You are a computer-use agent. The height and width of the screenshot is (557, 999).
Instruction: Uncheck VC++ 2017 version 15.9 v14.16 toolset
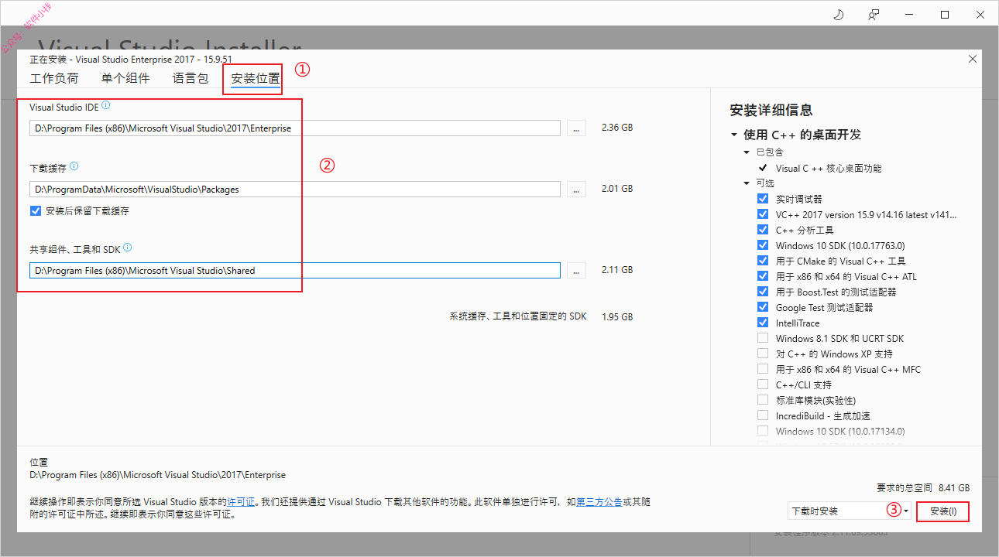coord(763,214)
